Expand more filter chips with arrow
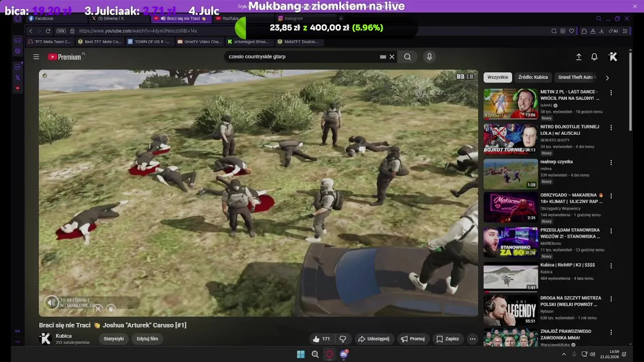This screenshot has height=362, width=644. click(x=607, y=78)
